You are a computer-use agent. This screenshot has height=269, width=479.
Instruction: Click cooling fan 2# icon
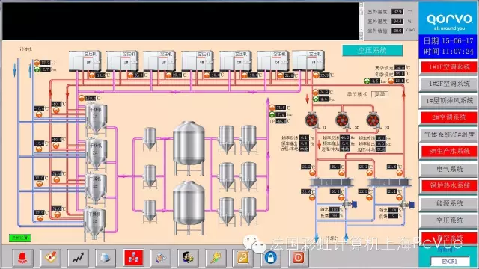[x=343, y=120]
